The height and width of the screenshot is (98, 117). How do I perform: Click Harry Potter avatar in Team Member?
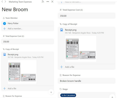[4, 23]
